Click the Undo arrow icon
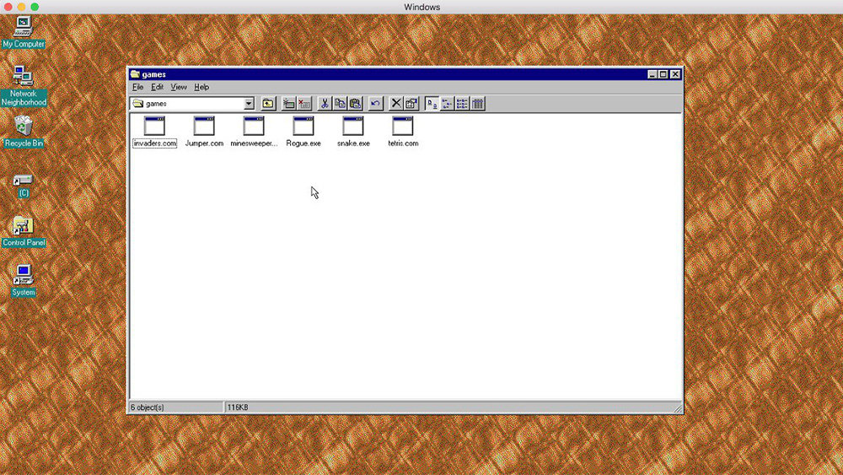The height and width of the screenshot is (475, 843). [x=375, y=103]
